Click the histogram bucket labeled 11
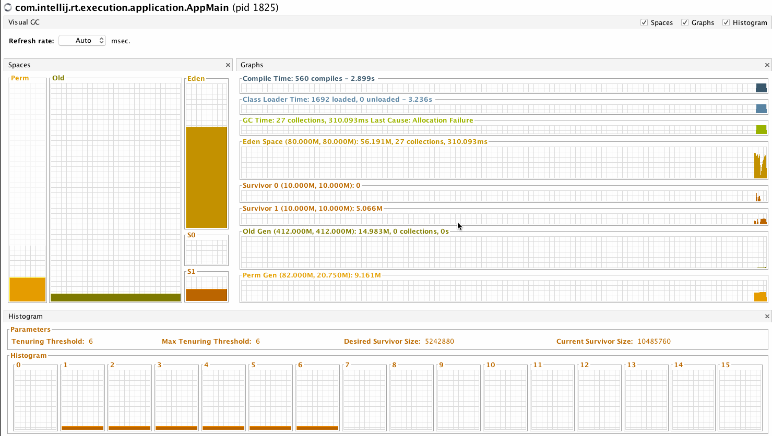This screenshot has width=772, height=436. tap(552, 399)
